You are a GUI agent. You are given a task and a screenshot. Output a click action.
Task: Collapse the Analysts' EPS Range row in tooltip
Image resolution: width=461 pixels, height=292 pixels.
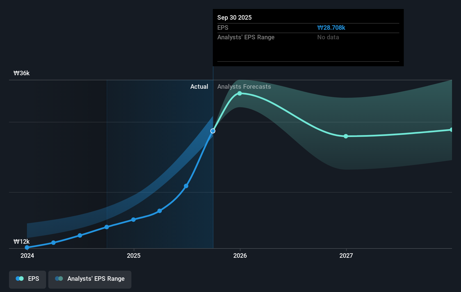coord(246,37)
